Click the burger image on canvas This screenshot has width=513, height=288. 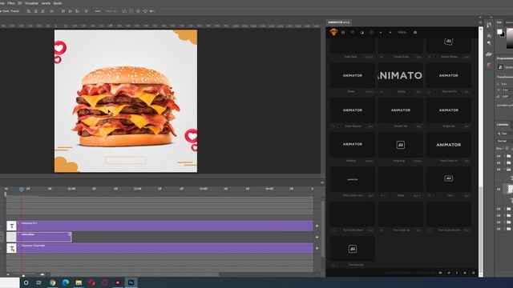[x=126, y=106]
